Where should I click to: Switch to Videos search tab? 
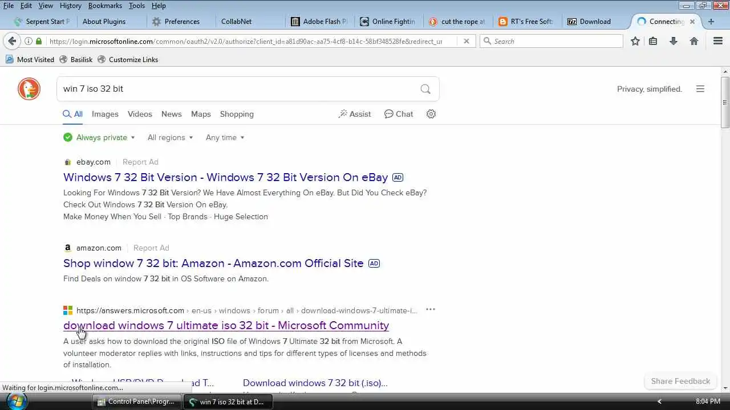140,114
